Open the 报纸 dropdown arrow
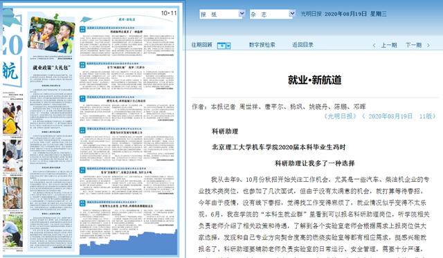This screenshot has height=258, width=443. (242, 14)
